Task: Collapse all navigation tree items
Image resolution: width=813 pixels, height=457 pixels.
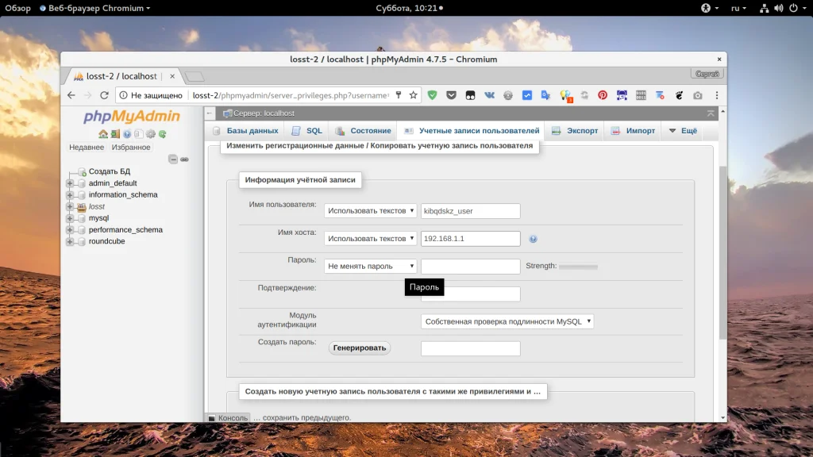Action: (x=173, y=159)
